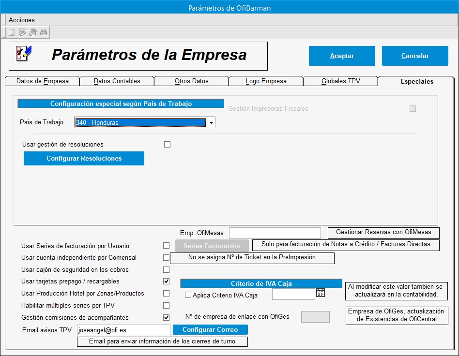Viewport: 459px width, 356px height.
Task: Click the Solo para facturación de Notas a Crédito note
Action: point(346,245)
